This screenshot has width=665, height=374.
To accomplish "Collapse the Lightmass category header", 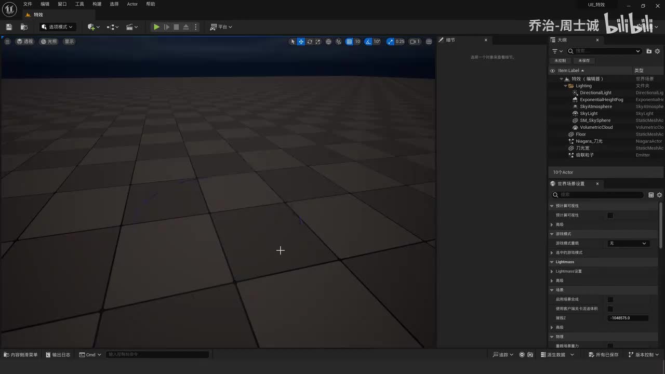I will click(552, 262).
